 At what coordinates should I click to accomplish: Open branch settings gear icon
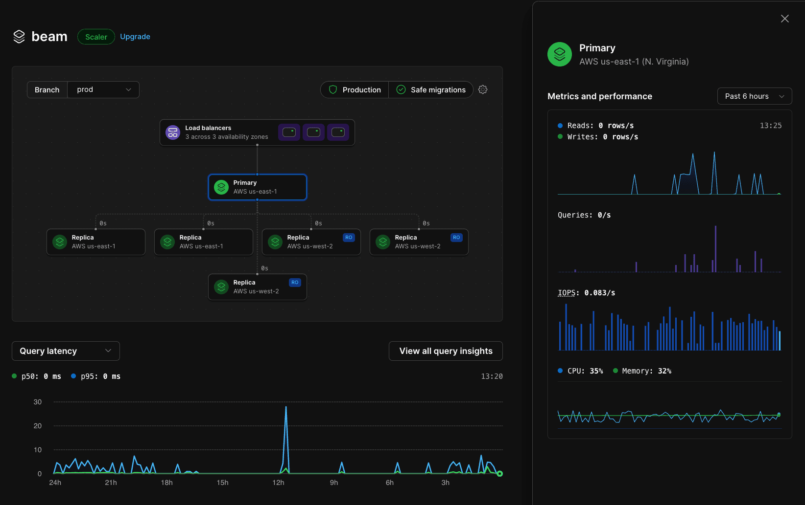[483, 89]
